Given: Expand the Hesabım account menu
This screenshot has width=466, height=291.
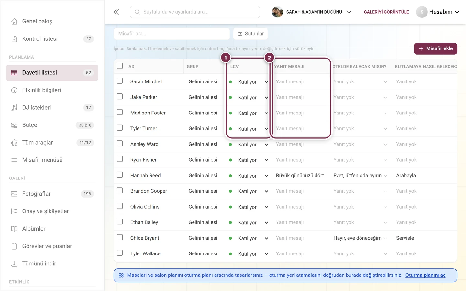Looking at the screenshot, I should (457, 12).
